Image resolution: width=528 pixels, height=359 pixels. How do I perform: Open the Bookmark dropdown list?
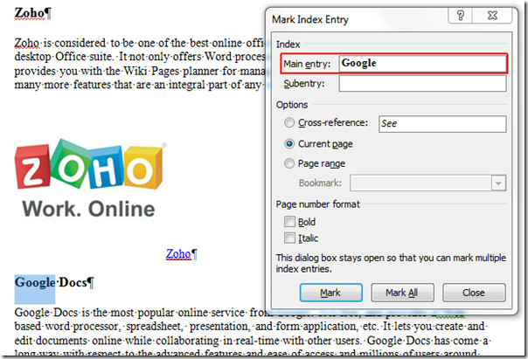click(x=498, y=183)
